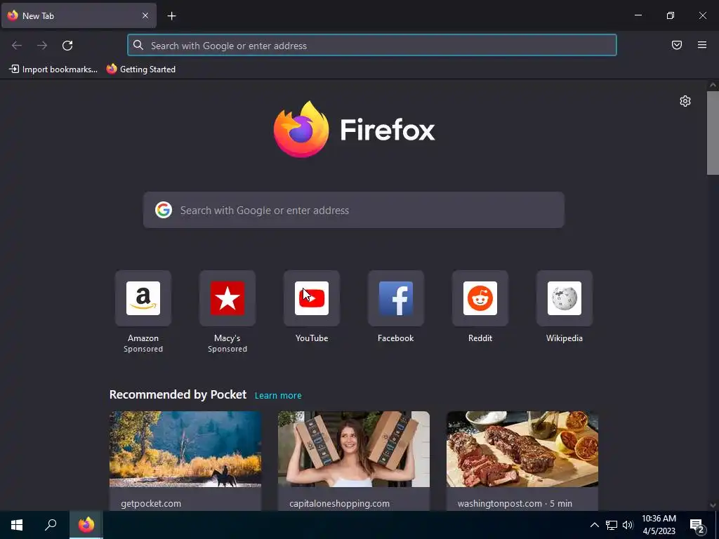Open the Facebook shortcut tile
Viewport: 719px width, 539px height.
396,298
